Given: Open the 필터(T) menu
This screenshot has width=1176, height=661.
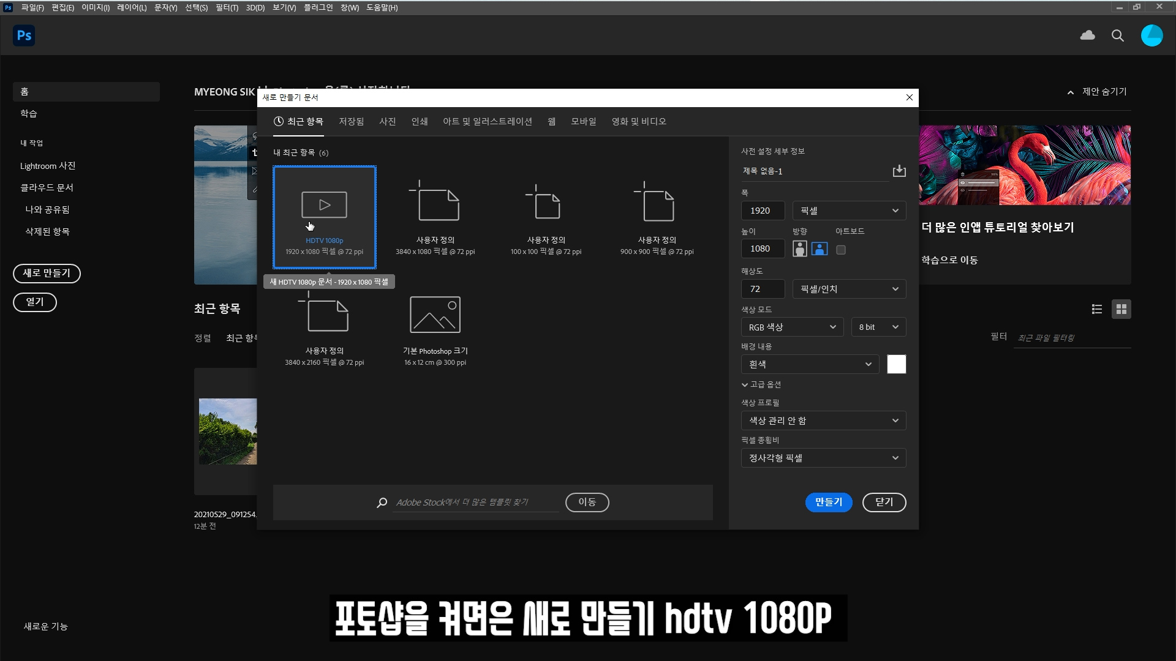Looking at the screenshot, I should [x=227, y=7].
